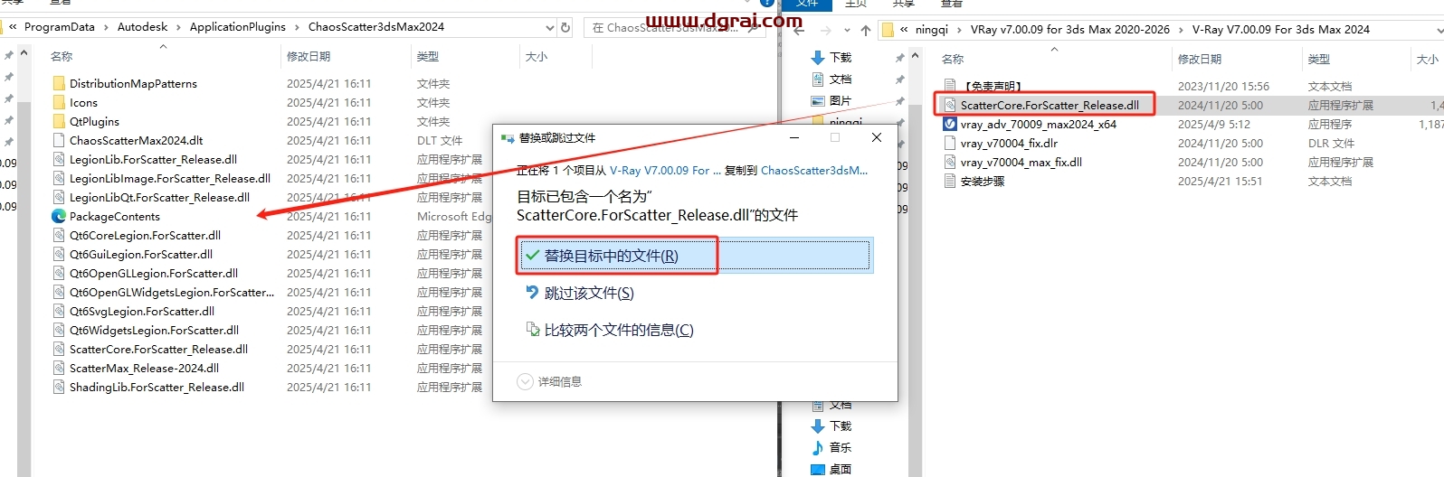Expand 详细信息 details in the replace dialog

(x=550, y=382)
